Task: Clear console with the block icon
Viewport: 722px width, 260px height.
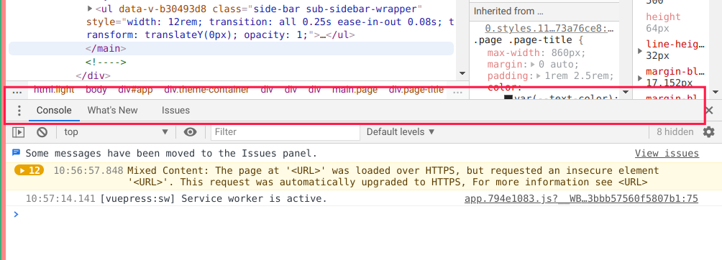Action: 42,132
